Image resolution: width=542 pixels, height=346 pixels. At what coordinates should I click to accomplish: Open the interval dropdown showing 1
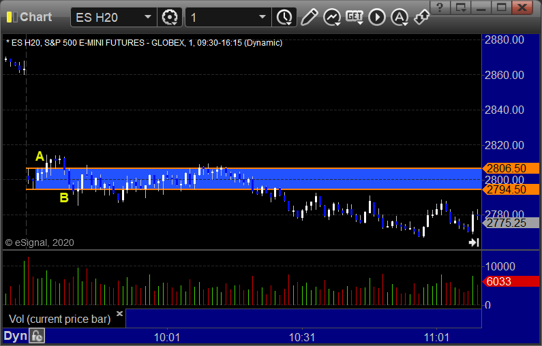click(x=228, y=17)
